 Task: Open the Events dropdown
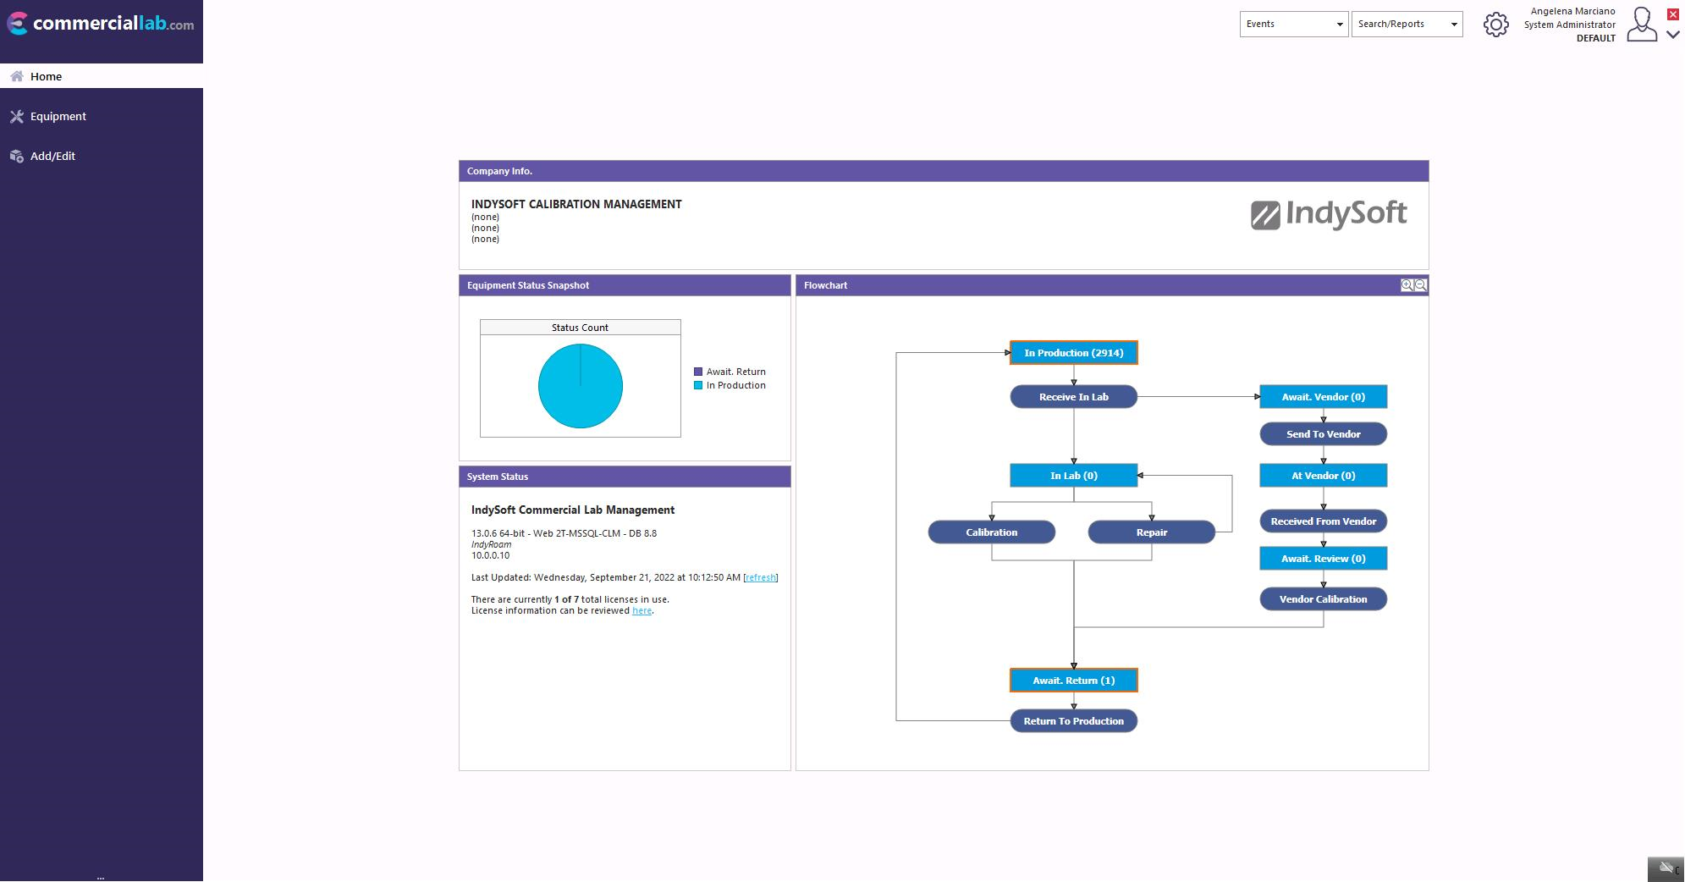(1293, 24)
